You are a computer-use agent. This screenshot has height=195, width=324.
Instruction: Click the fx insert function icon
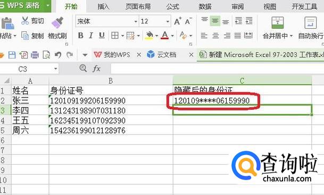click(96, 68)
